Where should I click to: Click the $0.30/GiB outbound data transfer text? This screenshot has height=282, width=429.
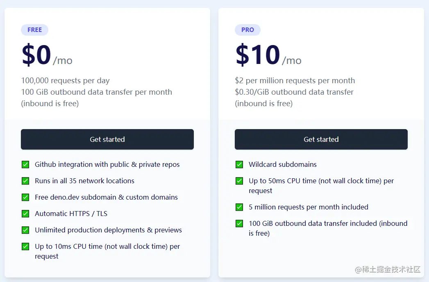coord(294,92)
